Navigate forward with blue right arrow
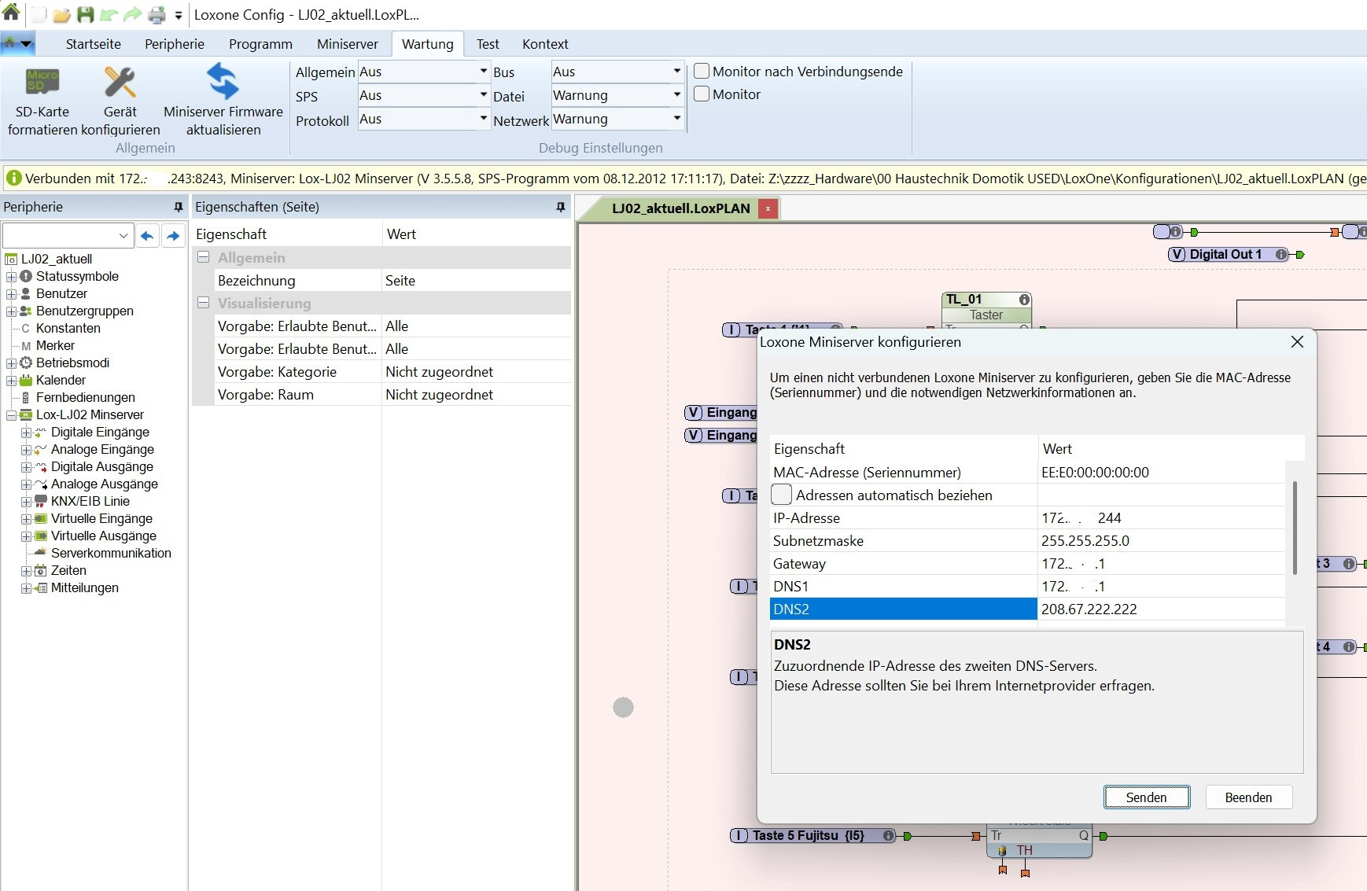The height and width of the screenshot is (891, 1367). coord(173,235)
